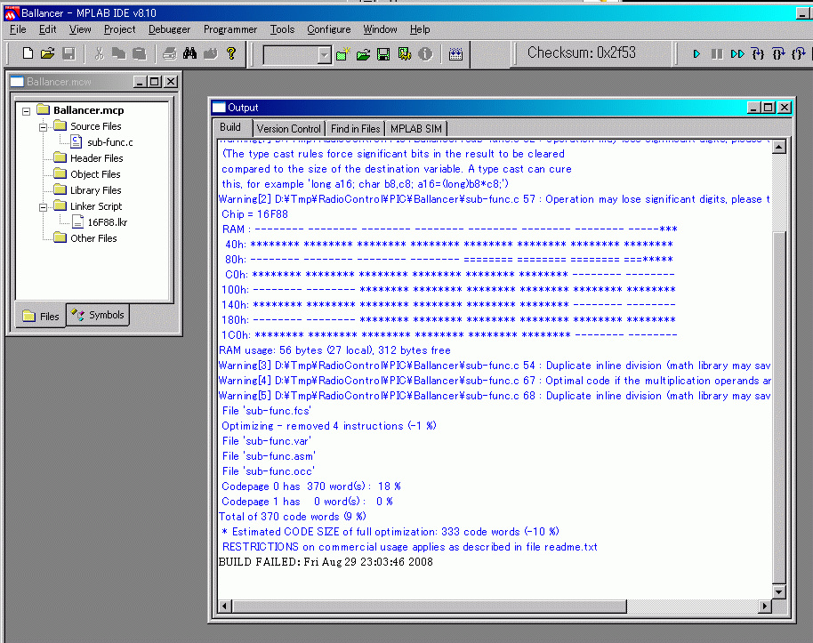Click the Step Into debugger icon
Viewport: 813px width, 643px height.
(x=758, y=53)
